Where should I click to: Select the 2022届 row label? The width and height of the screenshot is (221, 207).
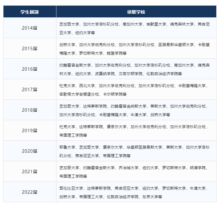point(30,192)
